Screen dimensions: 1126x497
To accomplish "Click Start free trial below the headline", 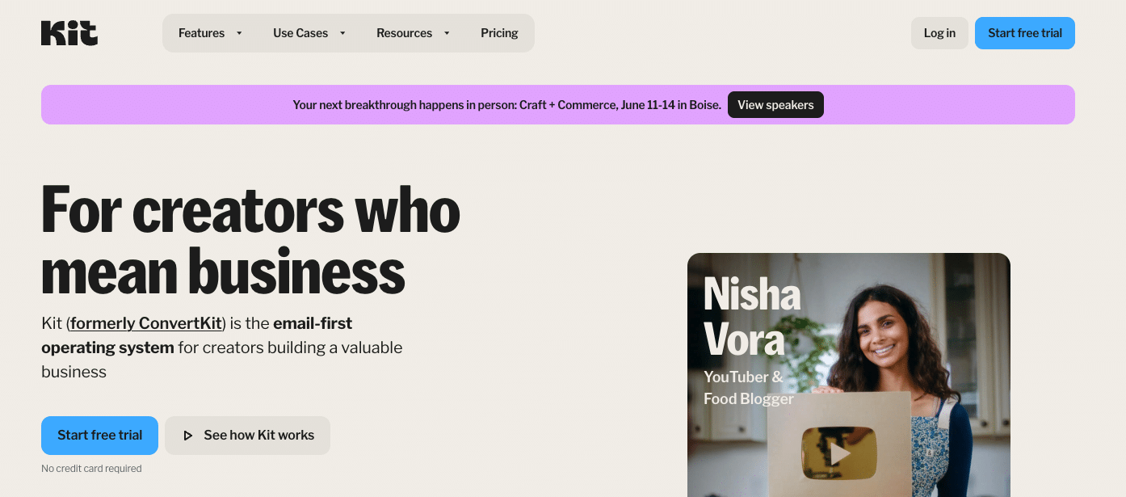I will [99, 436].
